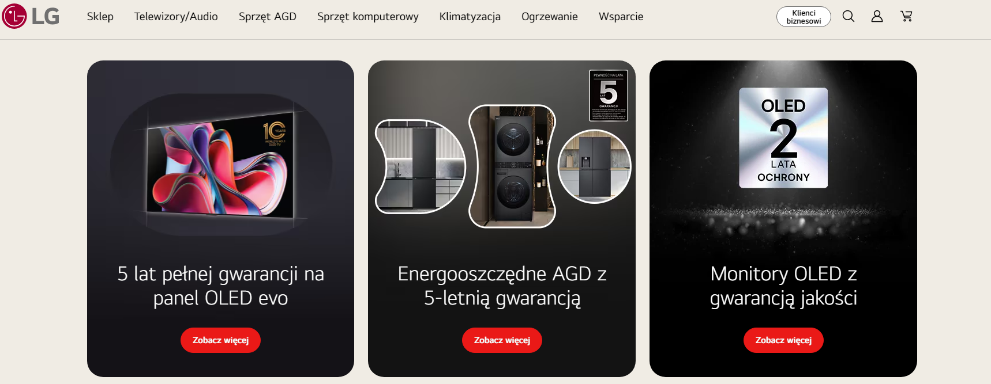Open the Sklep menu

(100, 17)
